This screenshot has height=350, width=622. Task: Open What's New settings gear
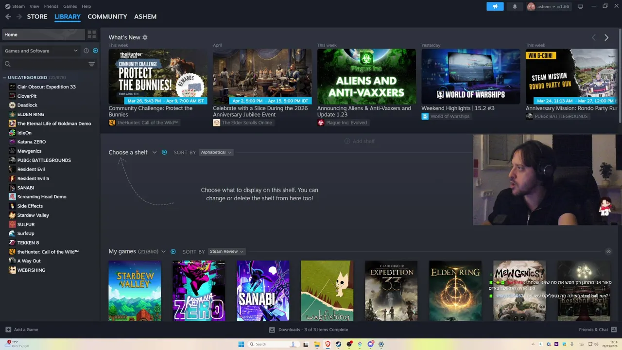[x=145, y=37]
